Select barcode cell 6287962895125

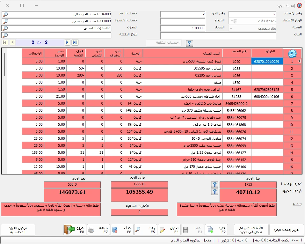coord(267,90)
